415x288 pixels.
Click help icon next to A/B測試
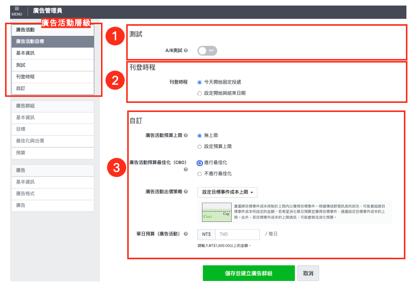pyautogui.click(x=186, y=50)
